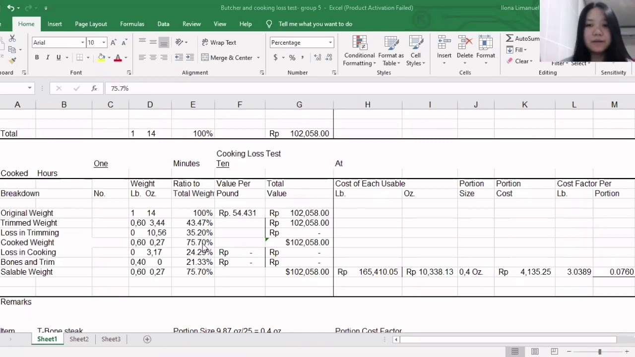Open the font size dropdown
635x357 pixels.
pos(104,43)
